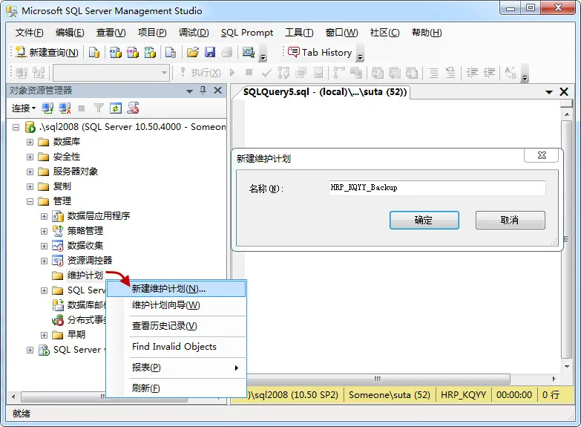The height and width of the screenshot is (427, 581).
Task: Choose 刷新(F) from context menu
Action: click(x=177, y=388)
